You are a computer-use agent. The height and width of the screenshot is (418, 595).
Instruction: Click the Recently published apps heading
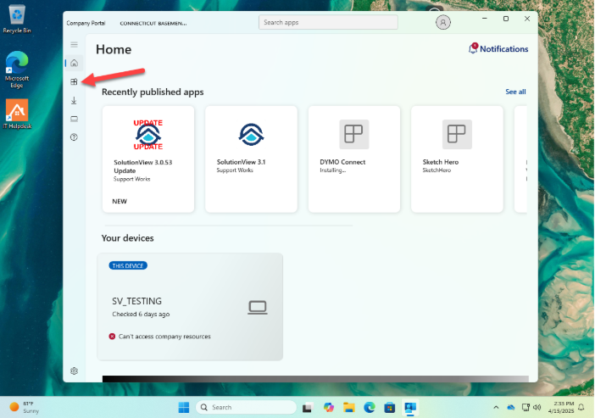[x=153, y=92]
